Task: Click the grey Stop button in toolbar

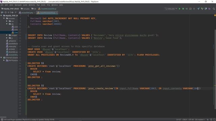Action: [194, 9]
